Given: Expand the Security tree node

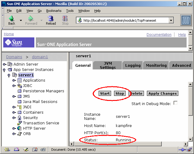Looking at the screenshot, I should 14,118.
